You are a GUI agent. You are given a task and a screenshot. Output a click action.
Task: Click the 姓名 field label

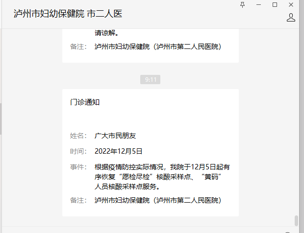pos(78,136)
